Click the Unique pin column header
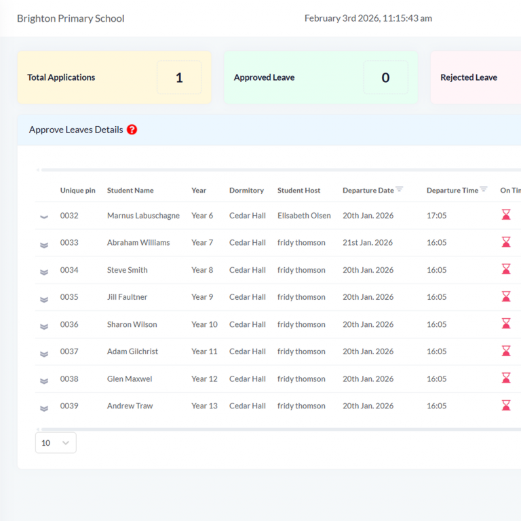Screen dimensions: 521x521 click(x=77, y=191)
